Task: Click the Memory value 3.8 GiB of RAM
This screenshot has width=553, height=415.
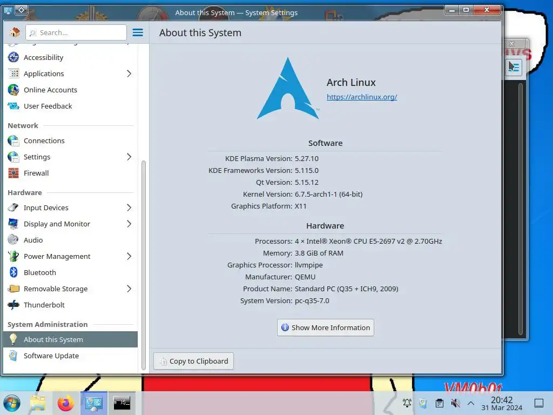Action: 319,253
